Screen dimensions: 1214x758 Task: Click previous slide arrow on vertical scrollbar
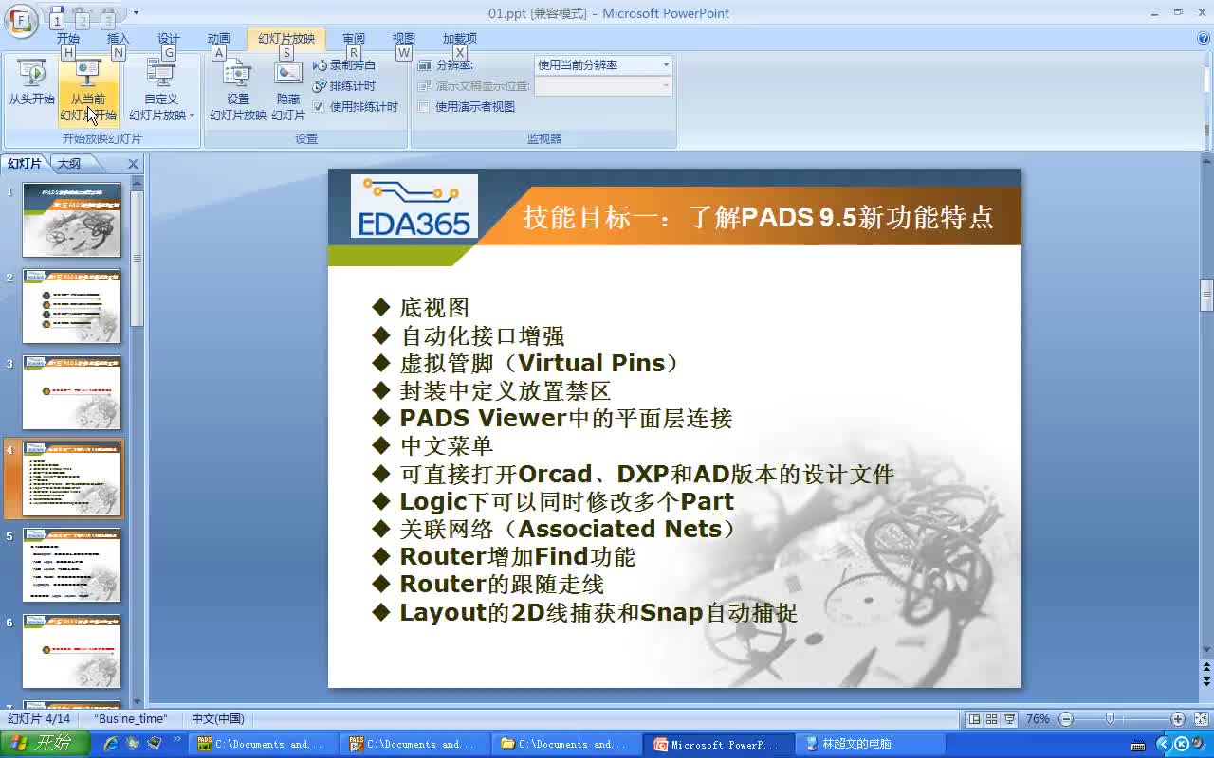(1206, 667)
